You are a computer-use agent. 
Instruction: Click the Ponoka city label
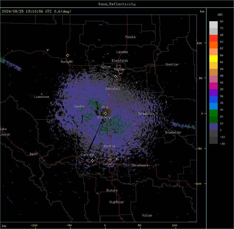130,37
